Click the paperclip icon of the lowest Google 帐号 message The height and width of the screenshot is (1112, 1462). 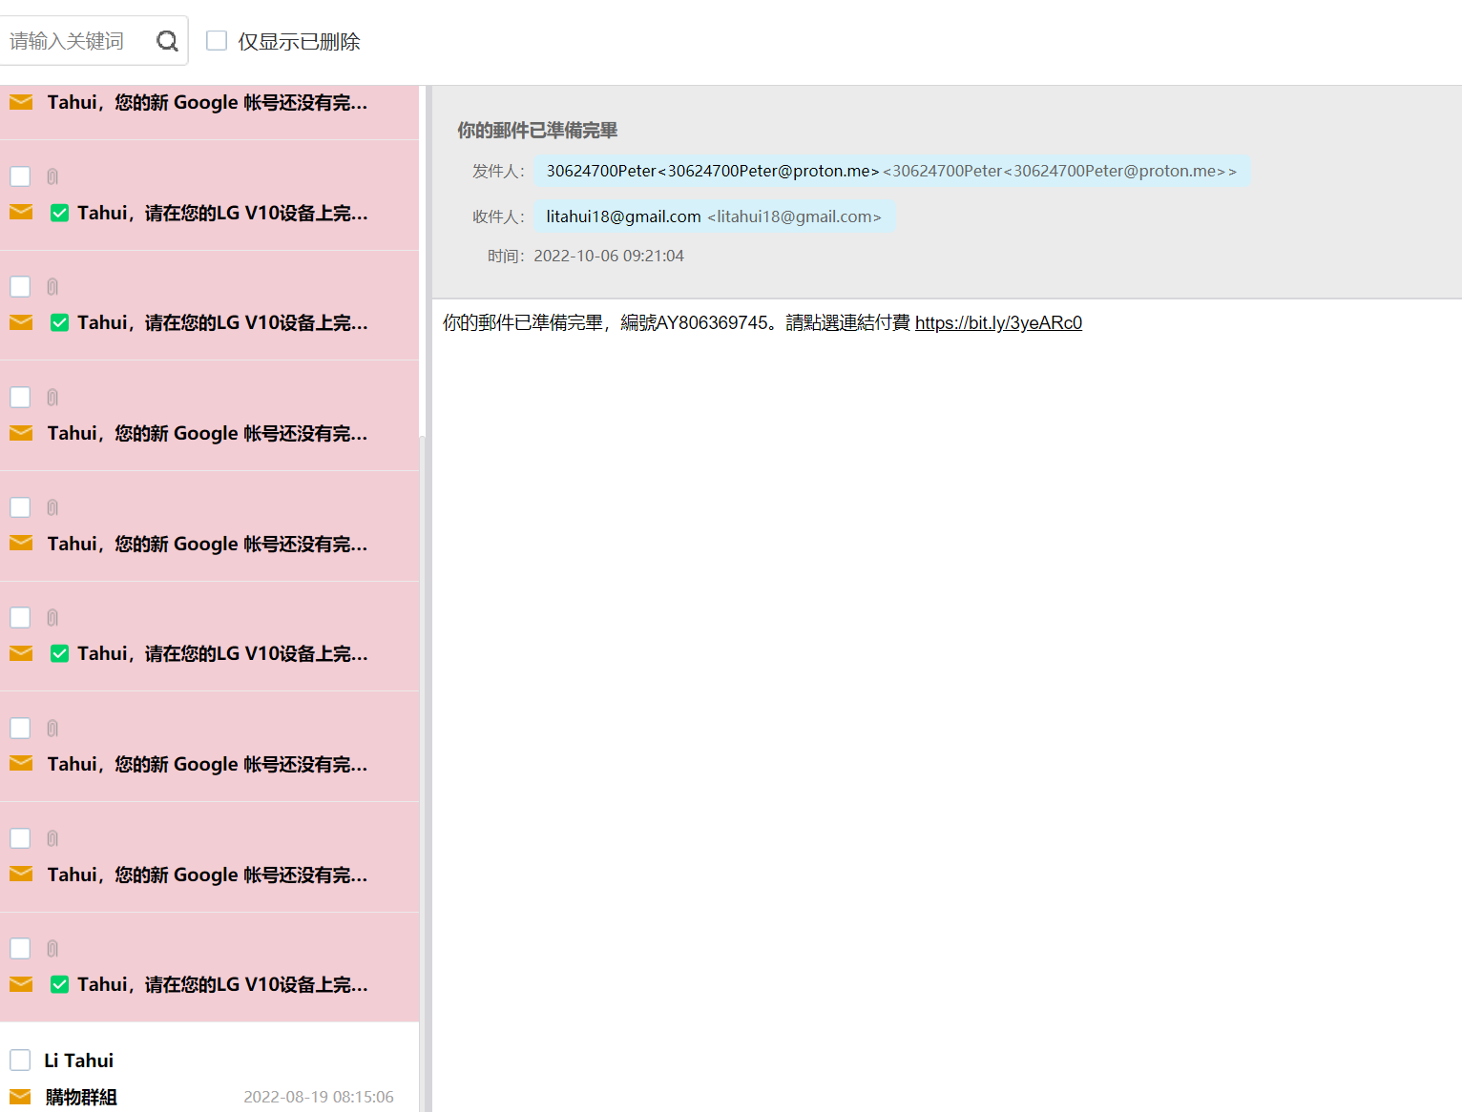[x=52, y=838]
